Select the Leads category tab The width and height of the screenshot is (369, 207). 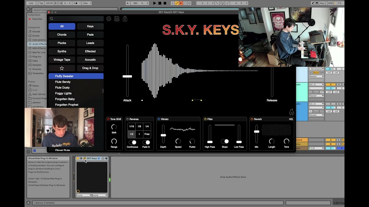coord(90,43)
